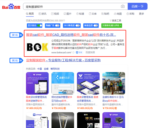The image size is (150, 128).
Task: Select the 网页 tab
Action: 30,14
